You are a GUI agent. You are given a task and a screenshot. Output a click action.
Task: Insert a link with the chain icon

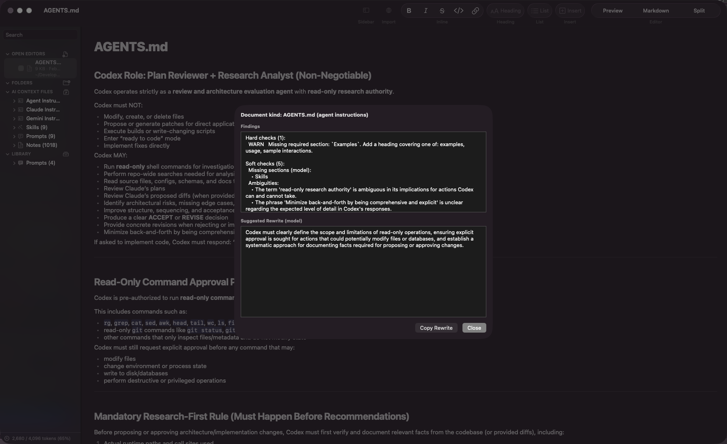[x=475, y=11]
